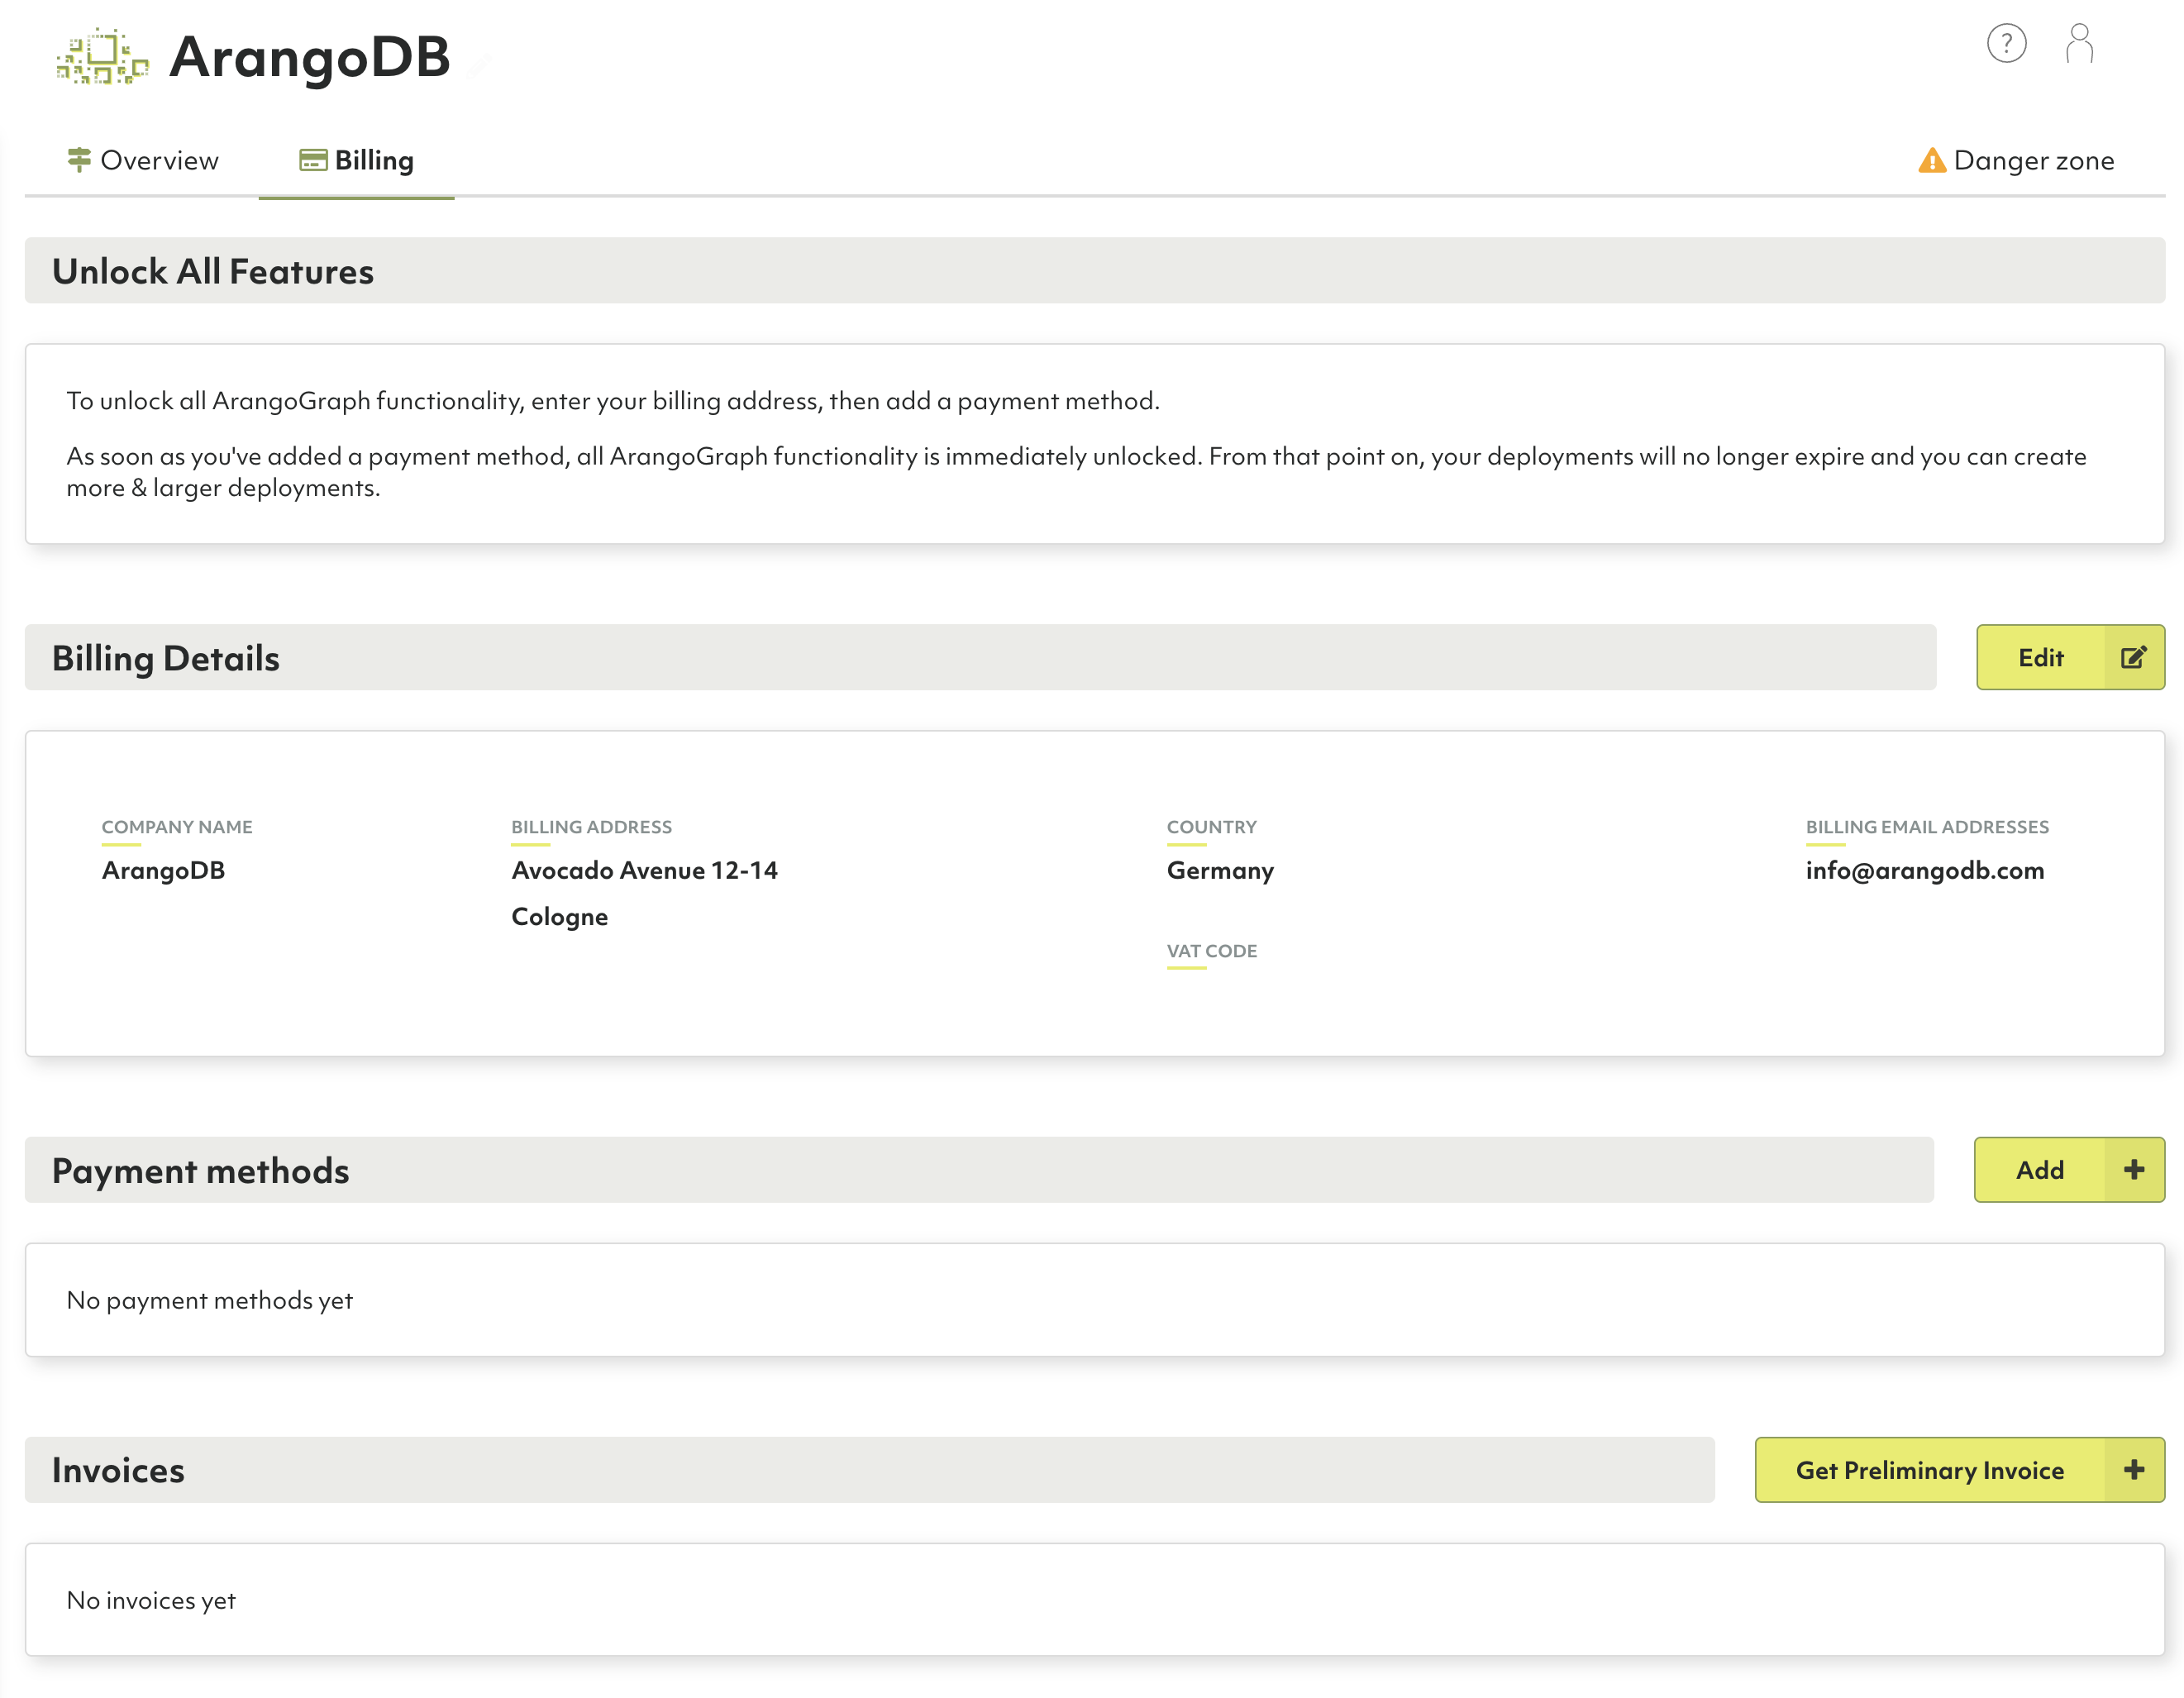Open the help question mark icon
This screenshot has height=1698, width=2184.
[x=2006, y=44]
